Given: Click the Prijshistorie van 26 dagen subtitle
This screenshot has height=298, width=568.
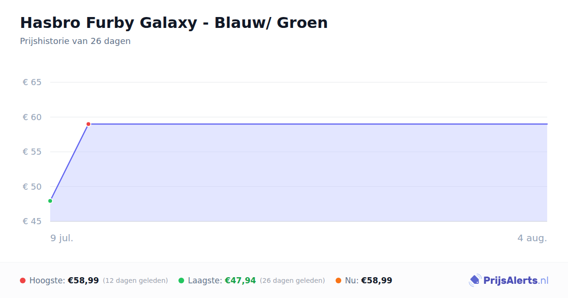Looking at the screenshot, I should pyautogui.click(x=75, y=41).
